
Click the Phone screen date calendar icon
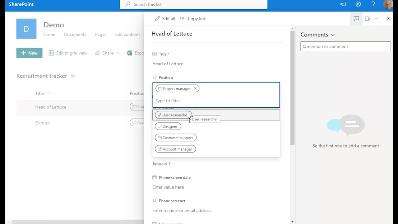tap(155, 177)
